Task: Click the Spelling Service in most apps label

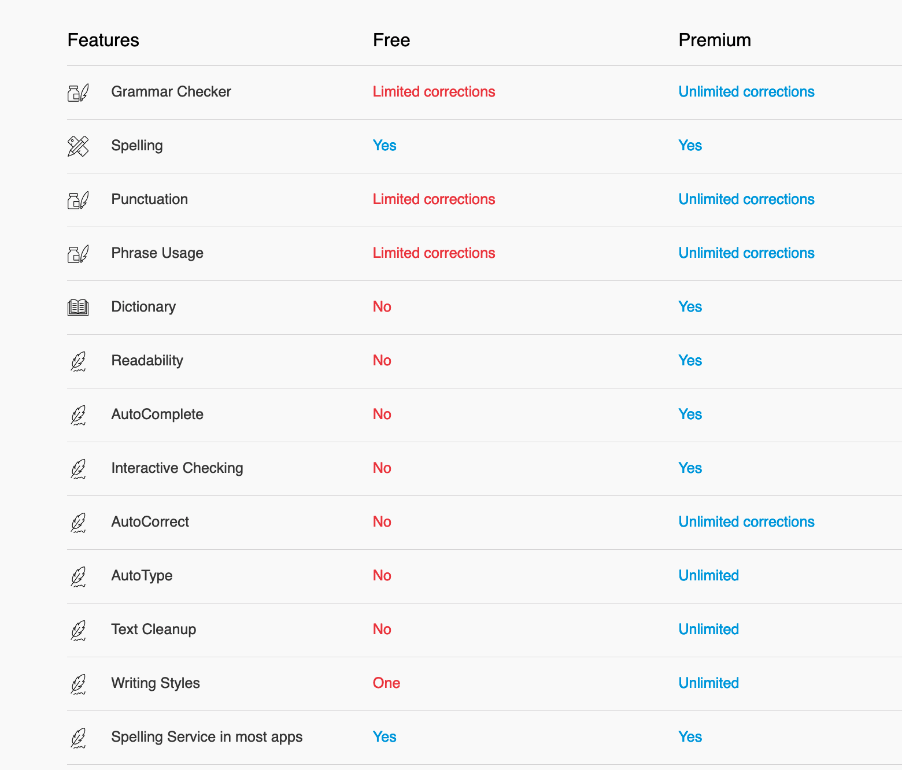Action: point(207,737)
